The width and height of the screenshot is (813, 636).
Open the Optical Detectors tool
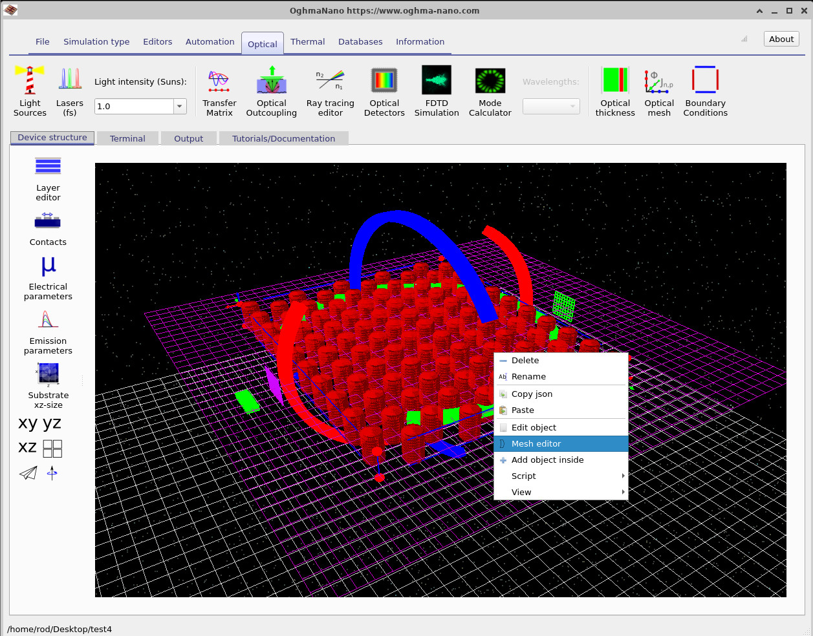384,91
